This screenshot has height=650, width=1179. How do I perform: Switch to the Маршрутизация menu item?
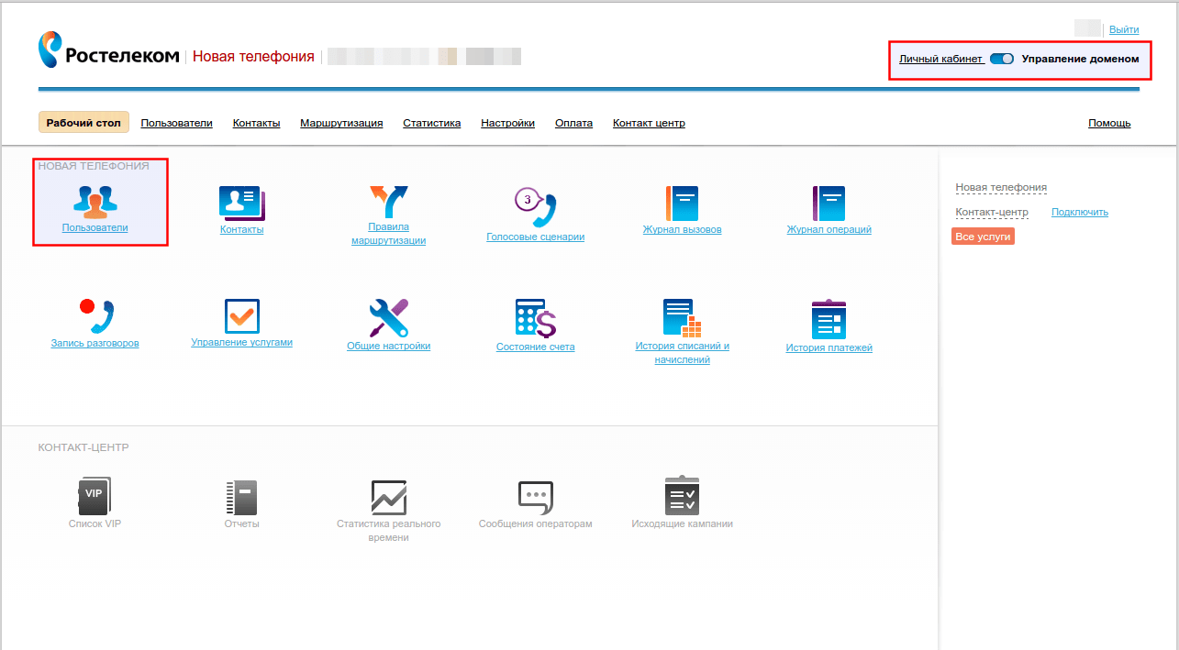coord(341,123)
